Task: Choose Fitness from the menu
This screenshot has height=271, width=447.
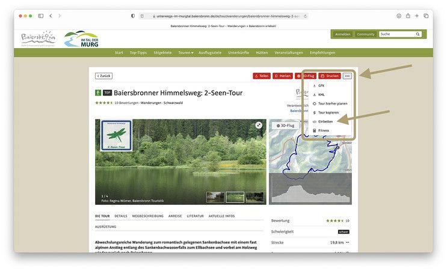Action: click(x=321, y=130)
